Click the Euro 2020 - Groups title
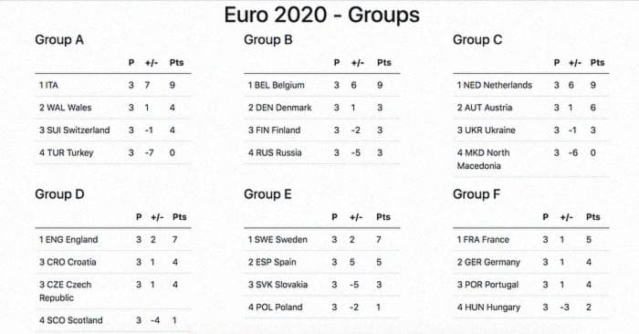639x334 pixels. (321, 16)
